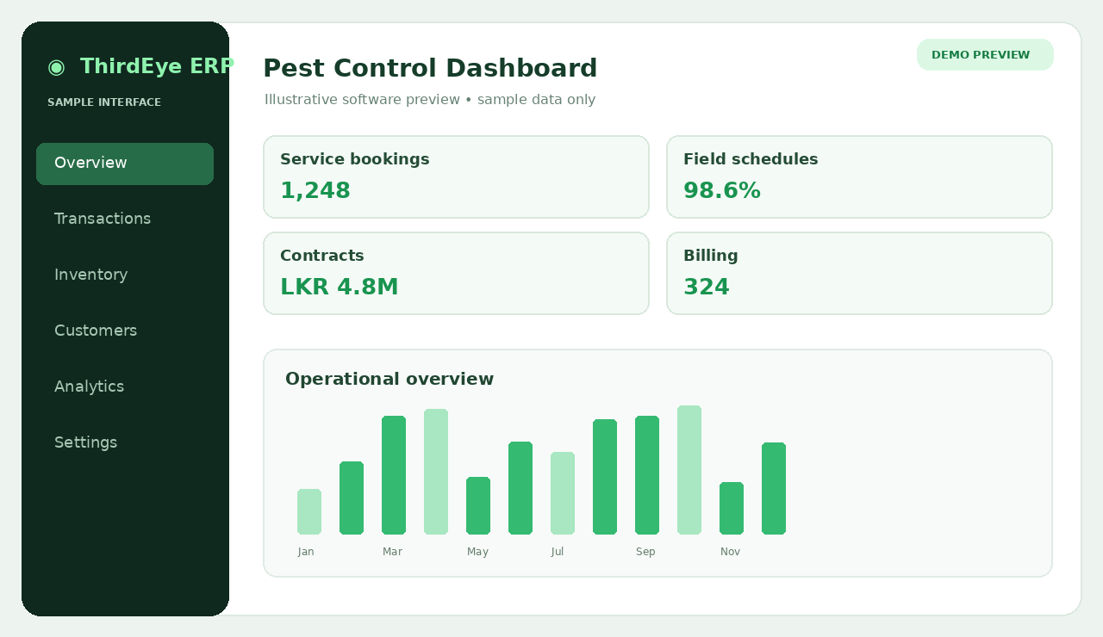Click the 98.6% schedules value
Image resolution: width=1103 pixels, height=637 pixels.
click(x=722, y=191)
